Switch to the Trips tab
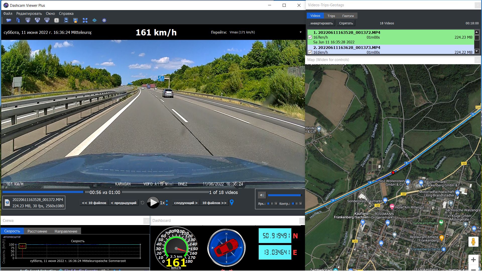This screenshot has width=482, height=271. (331, 16)
